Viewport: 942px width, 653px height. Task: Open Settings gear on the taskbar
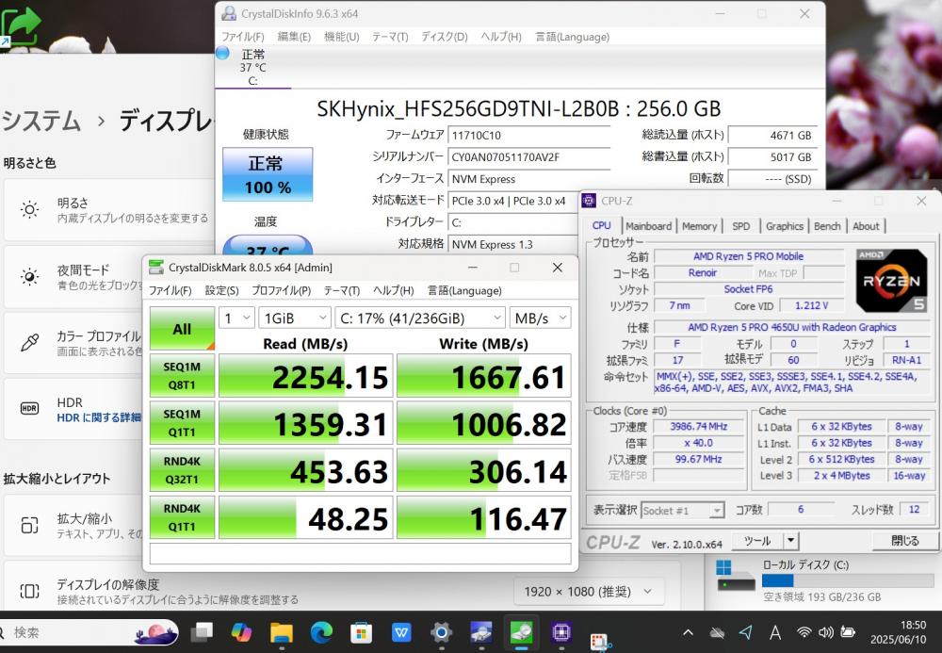click(x=441, y=632)
